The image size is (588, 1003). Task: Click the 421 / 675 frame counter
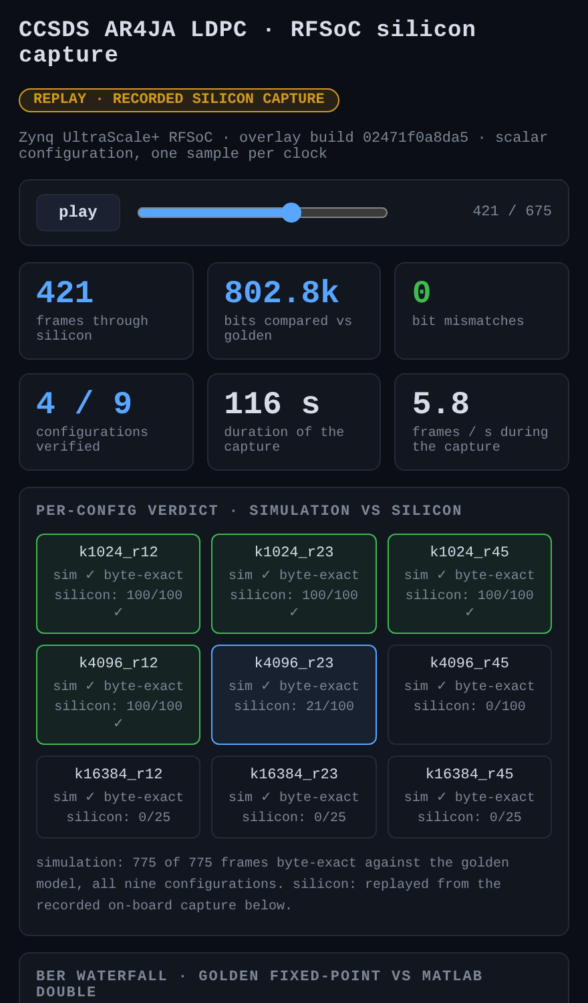click(x=512, y=211)
